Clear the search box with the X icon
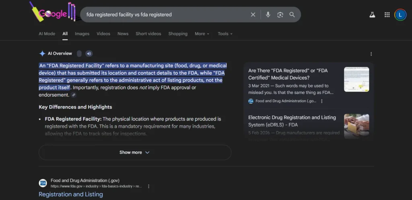This screenshot has height=200, width=412. (x=253, y=15)
